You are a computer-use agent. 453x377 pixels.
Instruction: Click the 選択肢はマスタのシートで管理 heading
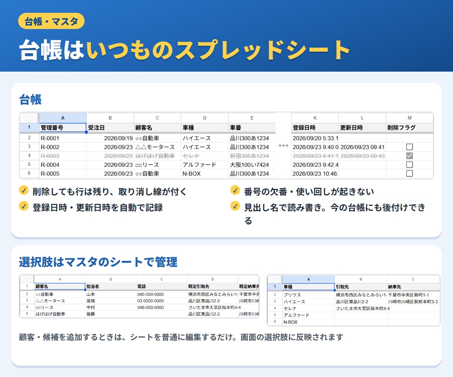(x=98, y=261)
